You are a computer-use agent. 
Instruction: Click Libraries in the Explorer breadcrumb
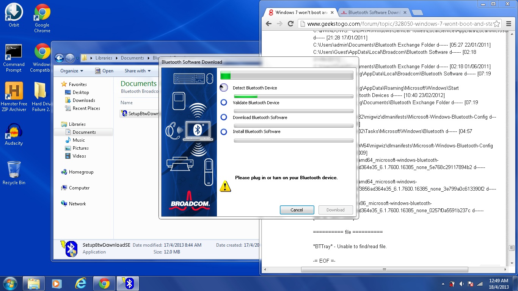pyautogui.click(x=104, y=58)
